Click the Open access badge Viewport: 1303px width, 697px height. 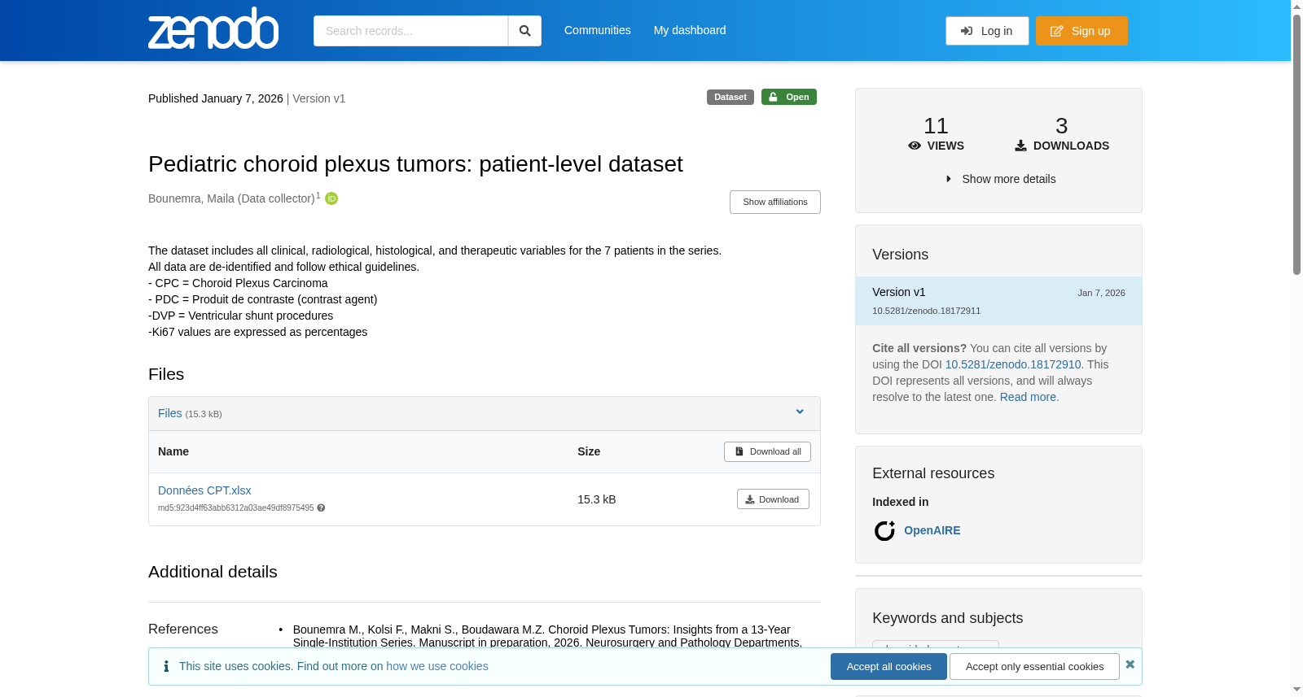click(x=789, y=97)
